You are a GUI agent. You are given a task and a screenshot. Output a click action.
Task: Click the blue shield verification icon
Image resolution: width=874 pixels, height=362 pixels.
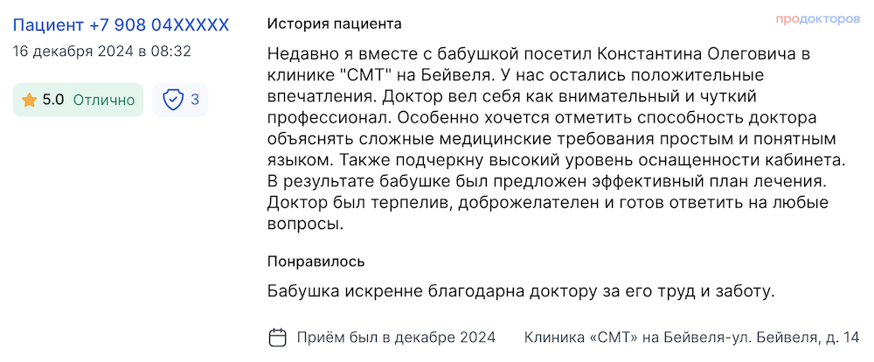173,100
